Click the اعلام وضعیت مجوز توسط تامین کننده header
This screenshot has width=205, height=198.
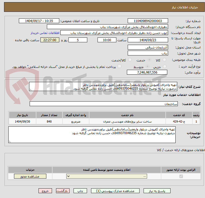107,170
